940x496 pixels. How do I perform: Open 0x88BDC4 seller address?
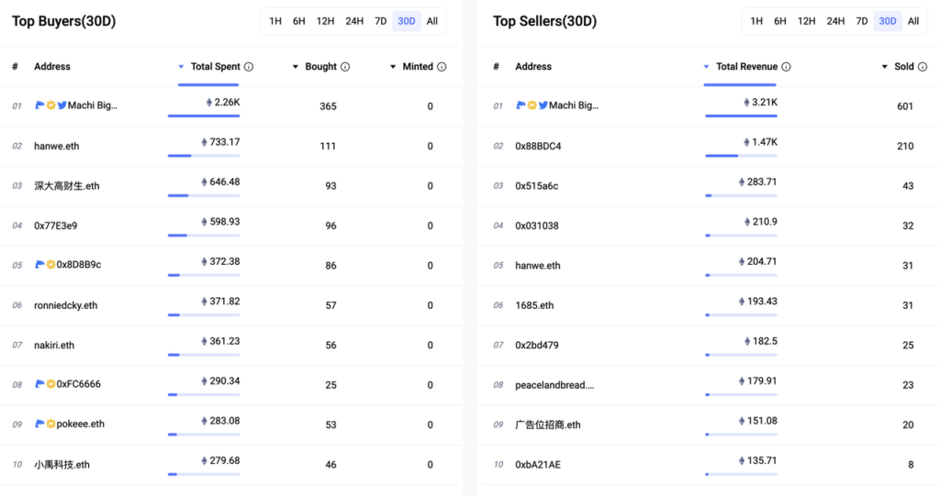coord(538,146)
